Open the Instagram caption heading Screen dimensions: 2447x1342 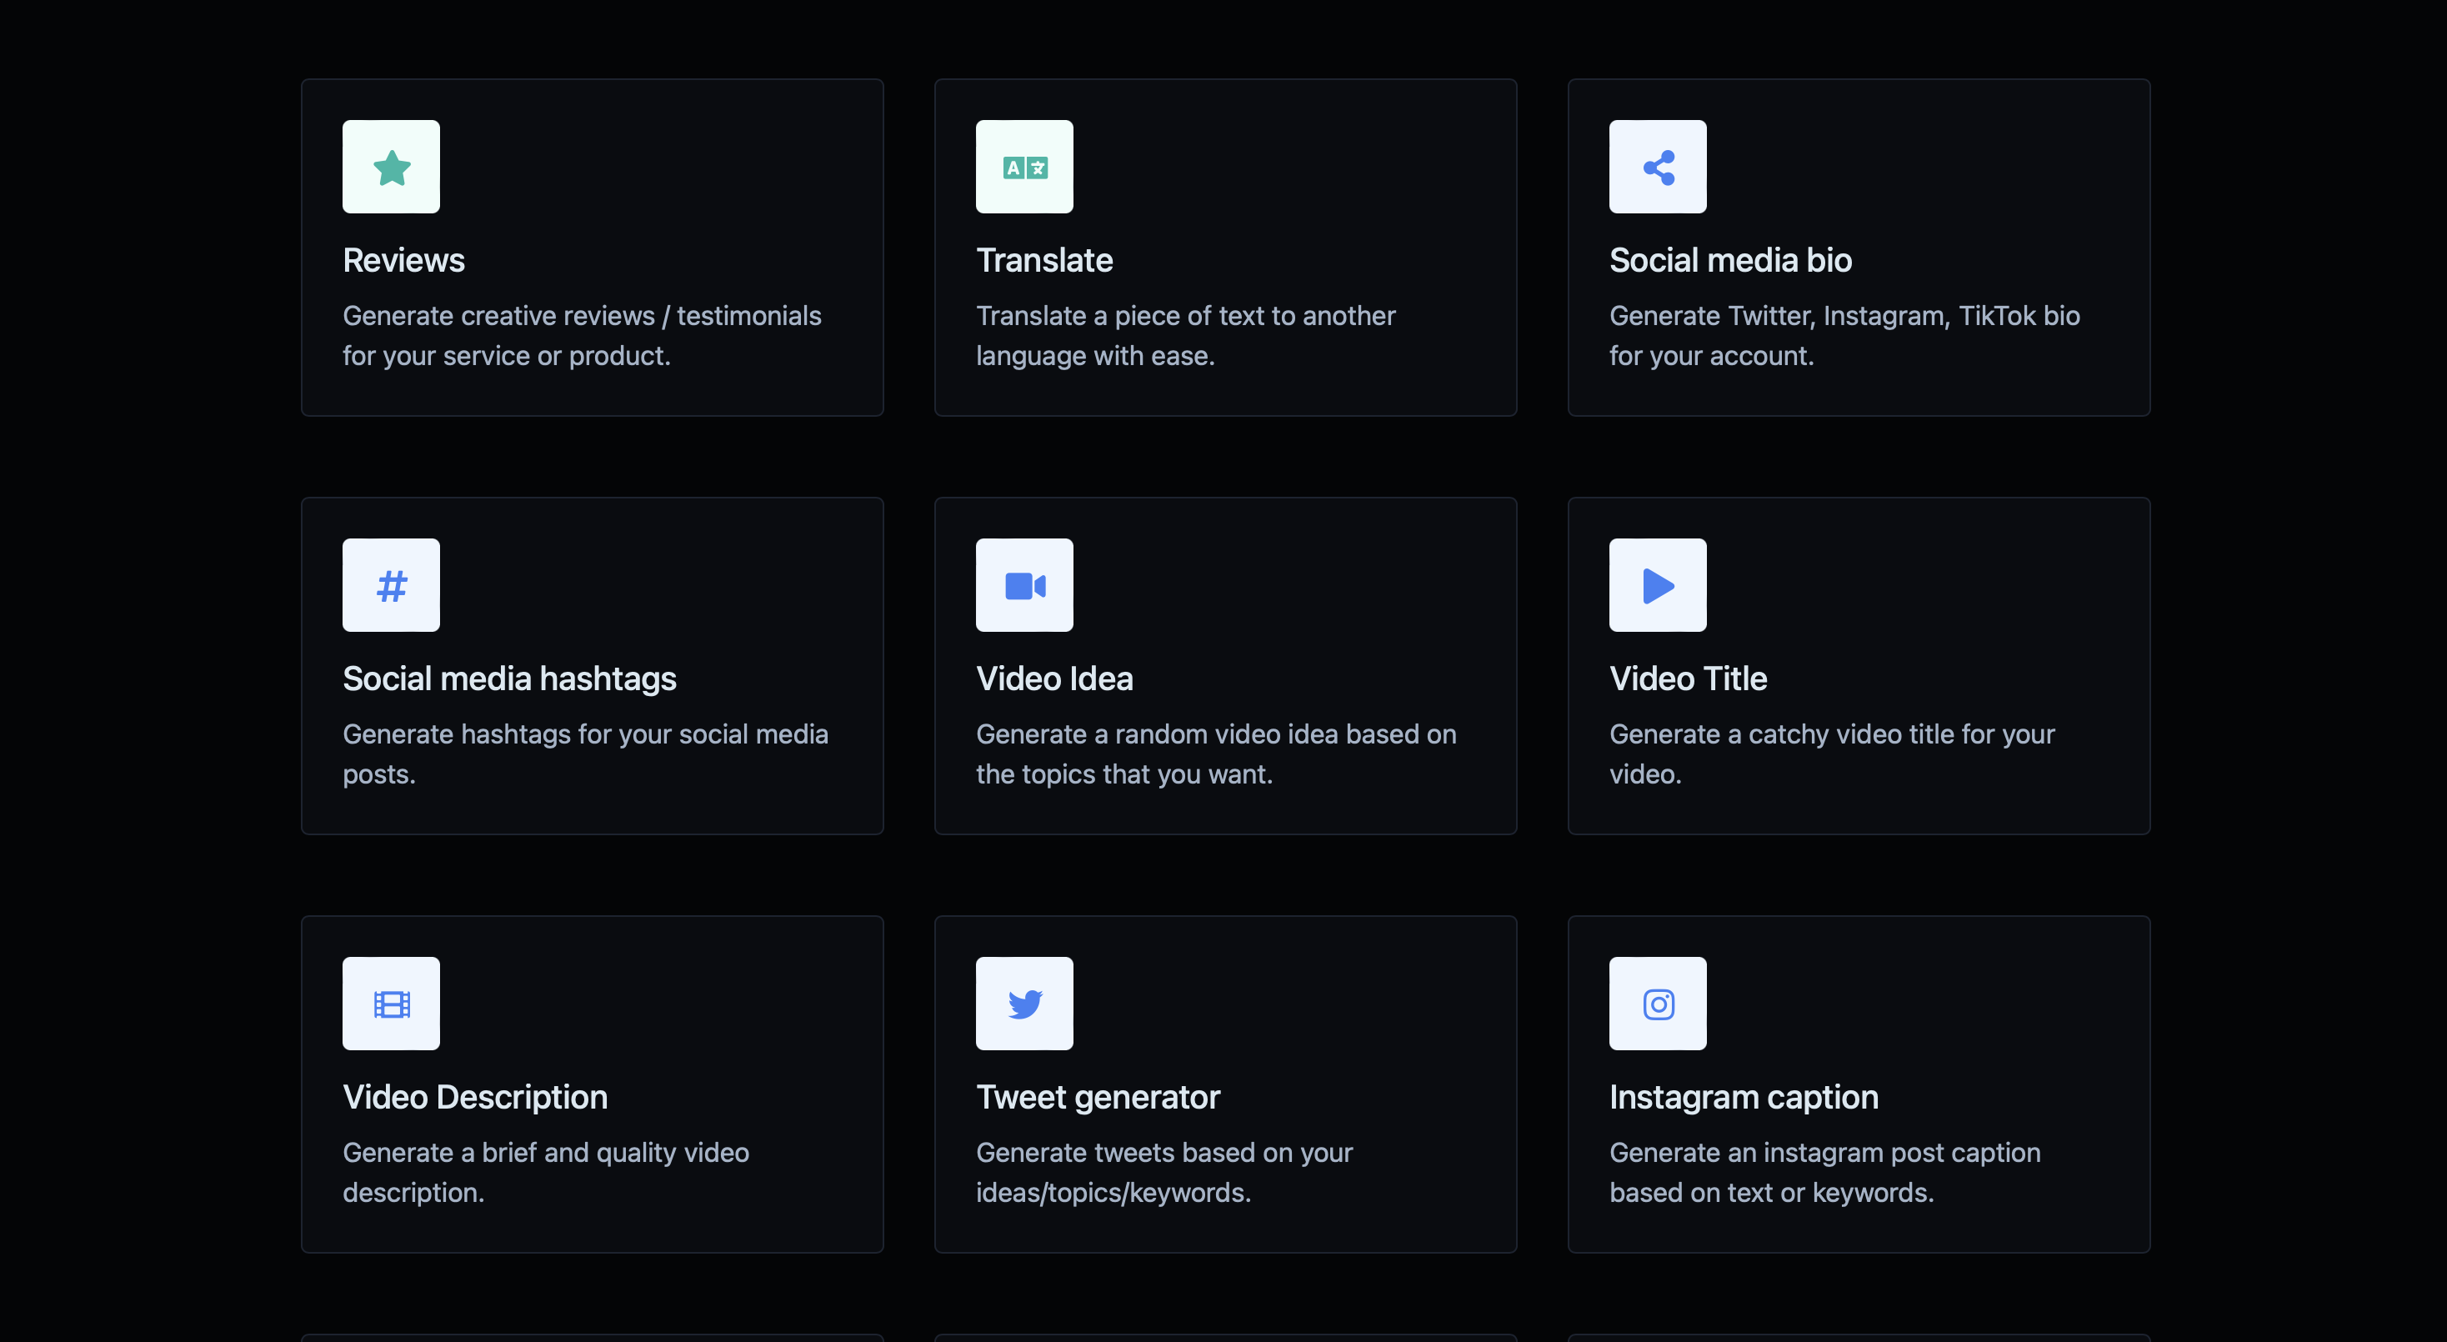pyautogui.click(x=1743, y=1097)
